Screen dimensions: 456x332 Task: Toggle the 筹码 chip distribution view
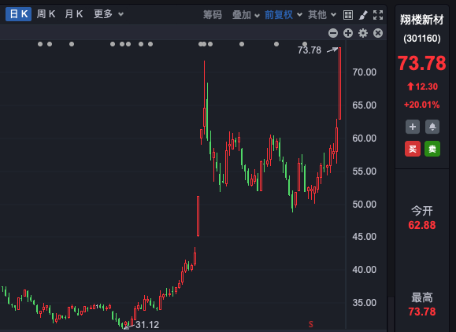[213, 14]
